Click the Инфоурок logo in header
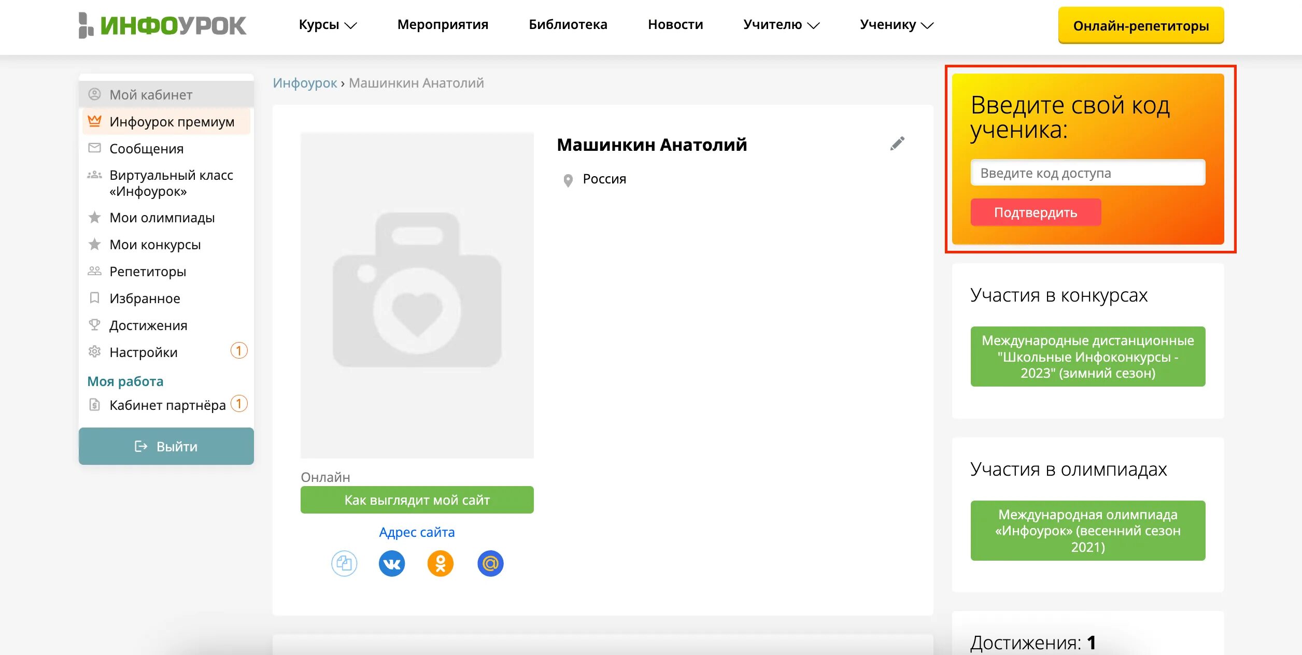This screenshot has height=655, width=1302. click(163, 25)
